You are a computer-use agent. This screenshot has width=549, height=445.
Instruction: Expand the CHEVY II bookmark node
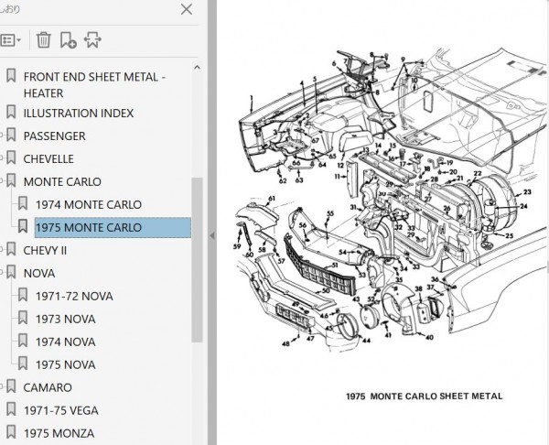2,249
